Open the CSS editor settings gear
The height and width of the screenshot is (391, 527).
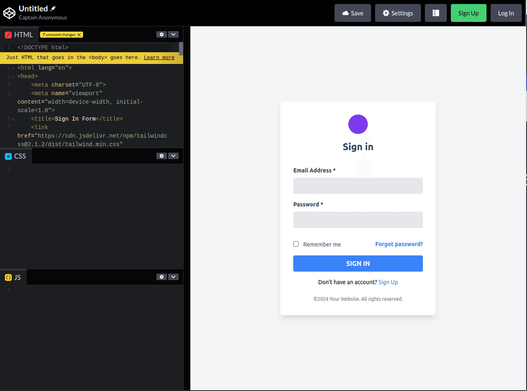pos(162,155)
